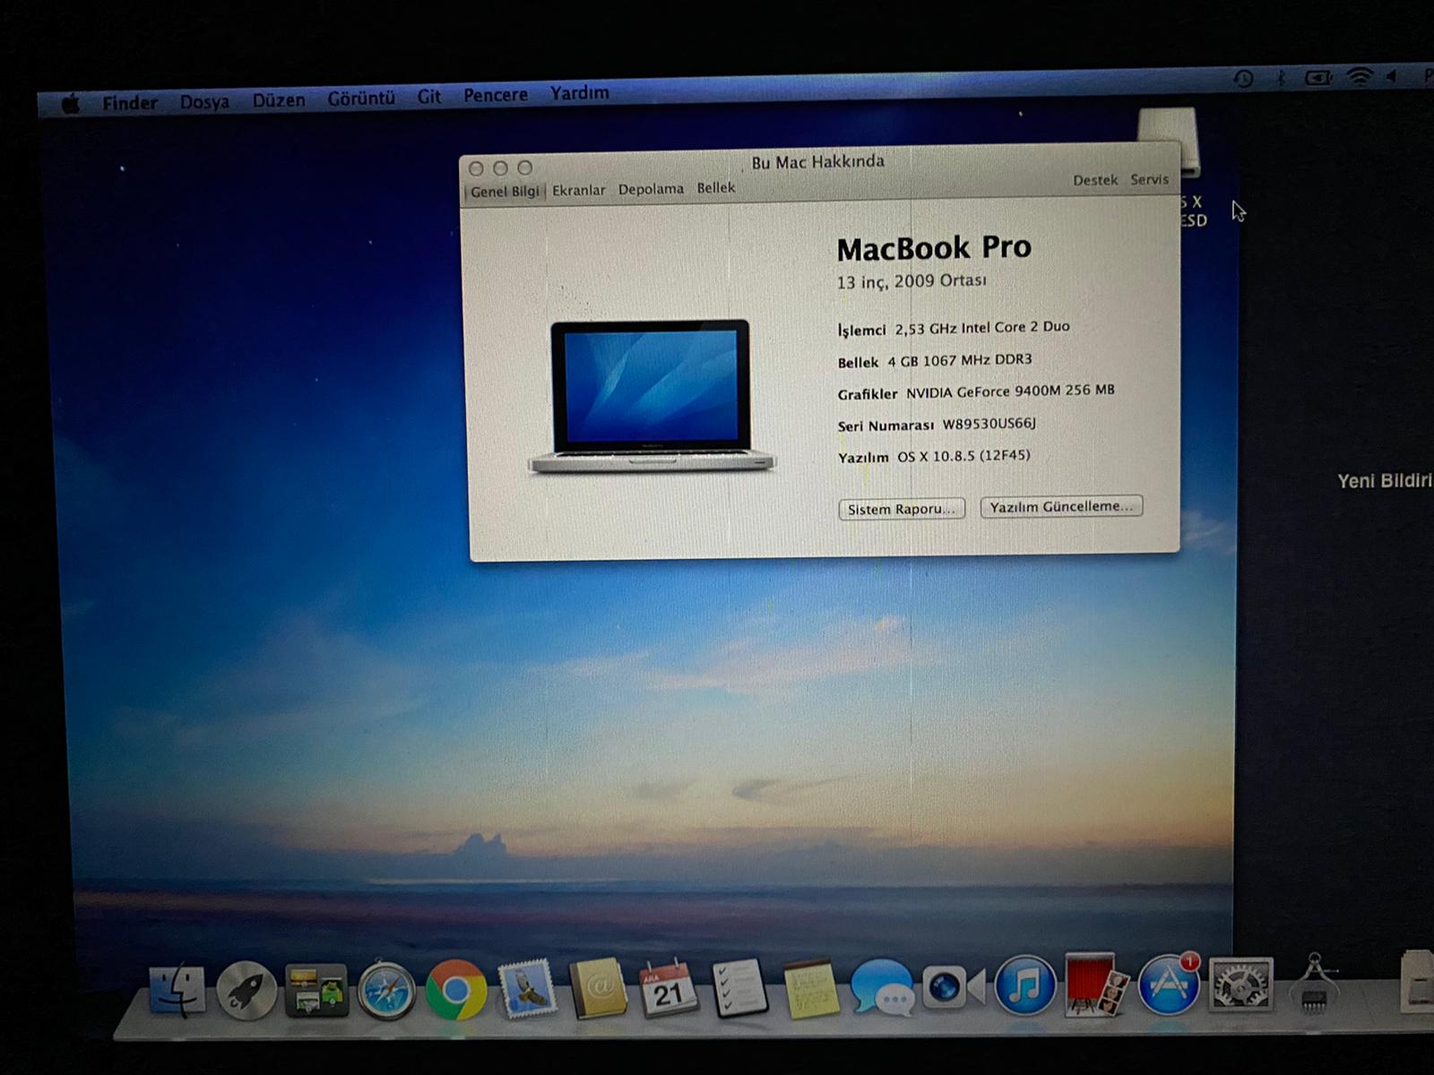Open the Düzen menu
Viewport: 1434px width, 1075px height.
pos(279,99)
